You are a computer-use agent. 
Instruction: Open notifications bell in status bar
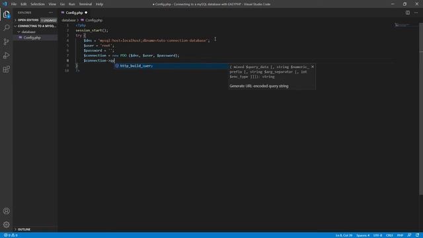click(x=417, y=235)
